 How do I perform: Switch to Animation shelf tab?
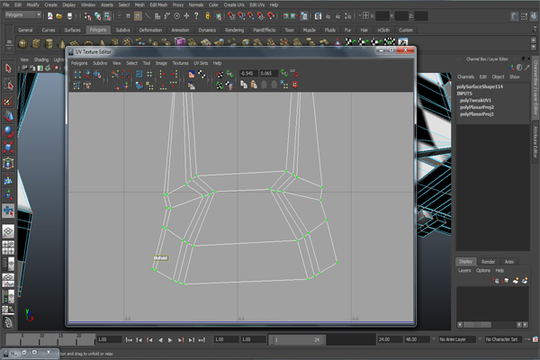click(x=180, y=30)
